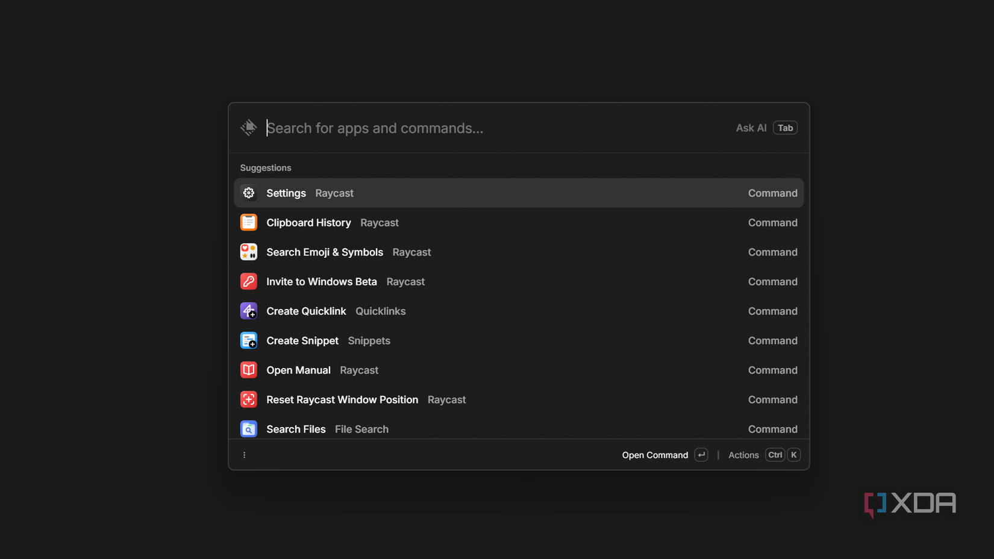This screenshot has height=559, width=994.
Task: Click the Raycast logo beside the search bar
Action: tap(249, 128)
